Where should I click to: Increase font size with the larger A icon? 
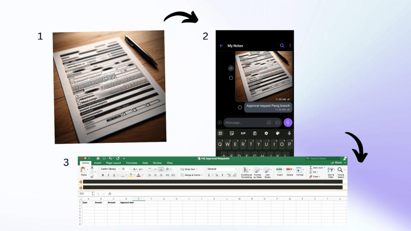click(x=135, y=169)
